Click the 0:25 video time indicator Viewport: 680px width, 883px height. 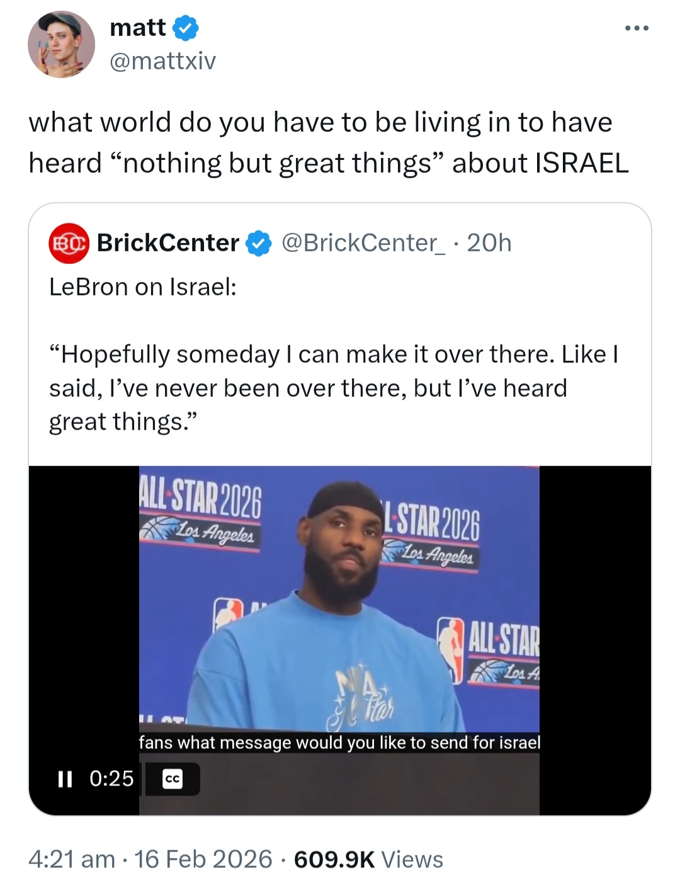point(112,779)
